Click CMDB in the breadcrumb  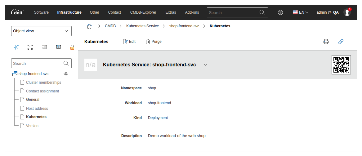110,26
